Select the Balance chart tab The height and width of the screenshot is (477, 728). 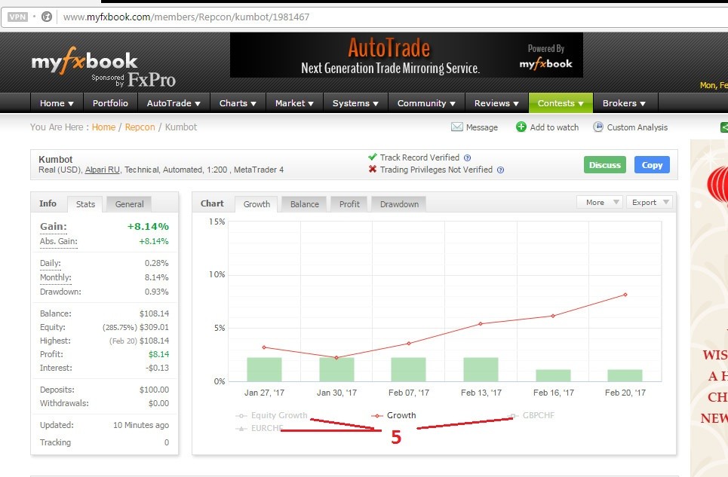point(305,204)
